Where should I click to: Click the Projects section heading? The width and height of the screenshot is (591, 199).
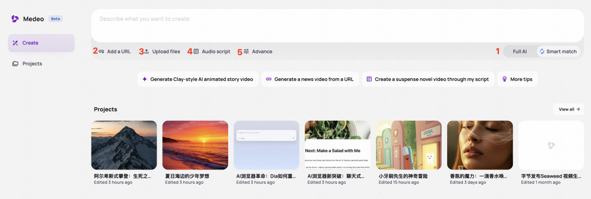click(106, 109)
